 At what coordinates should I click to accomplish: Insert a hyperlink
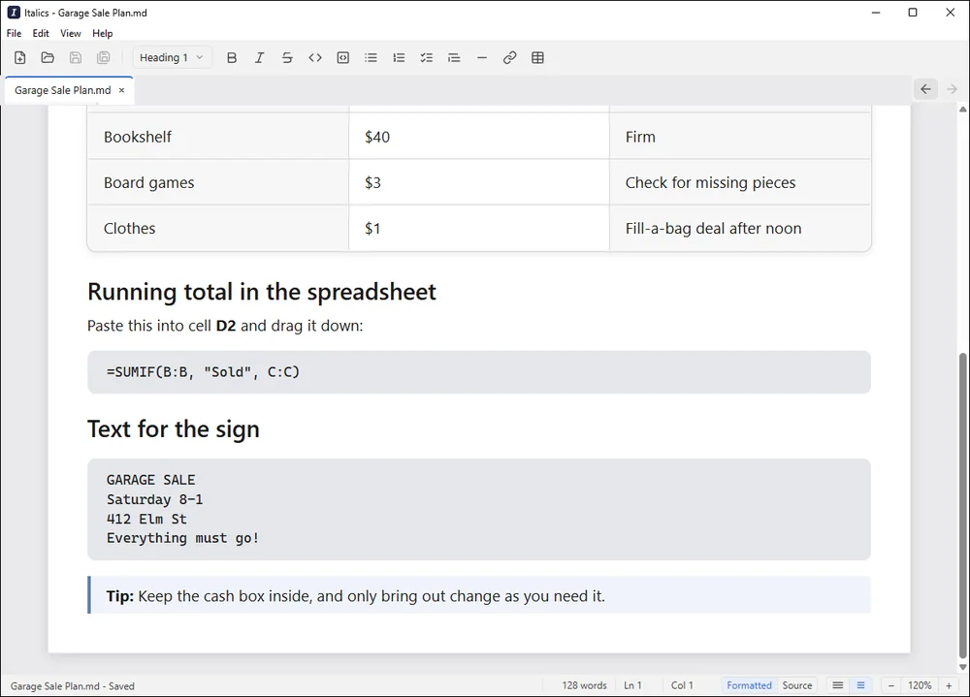pos(510,57)
